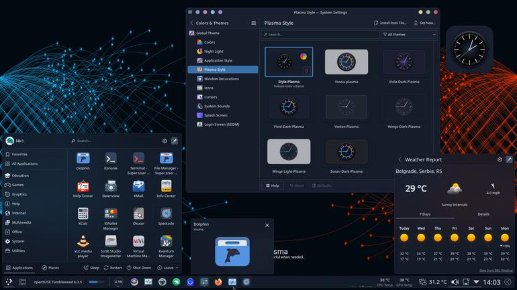Viewport: 517px width, 290px height.
Task: Click the Get New... button
Action: tap(424, 23)
